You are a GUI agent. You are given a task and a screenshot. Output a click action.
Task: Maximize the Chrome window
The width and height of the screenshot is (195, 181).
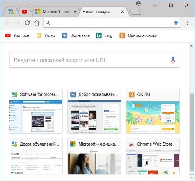tap(171, 5)
